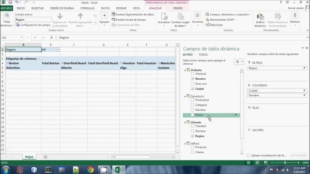Open the field list tools gear

pos(239,62)
